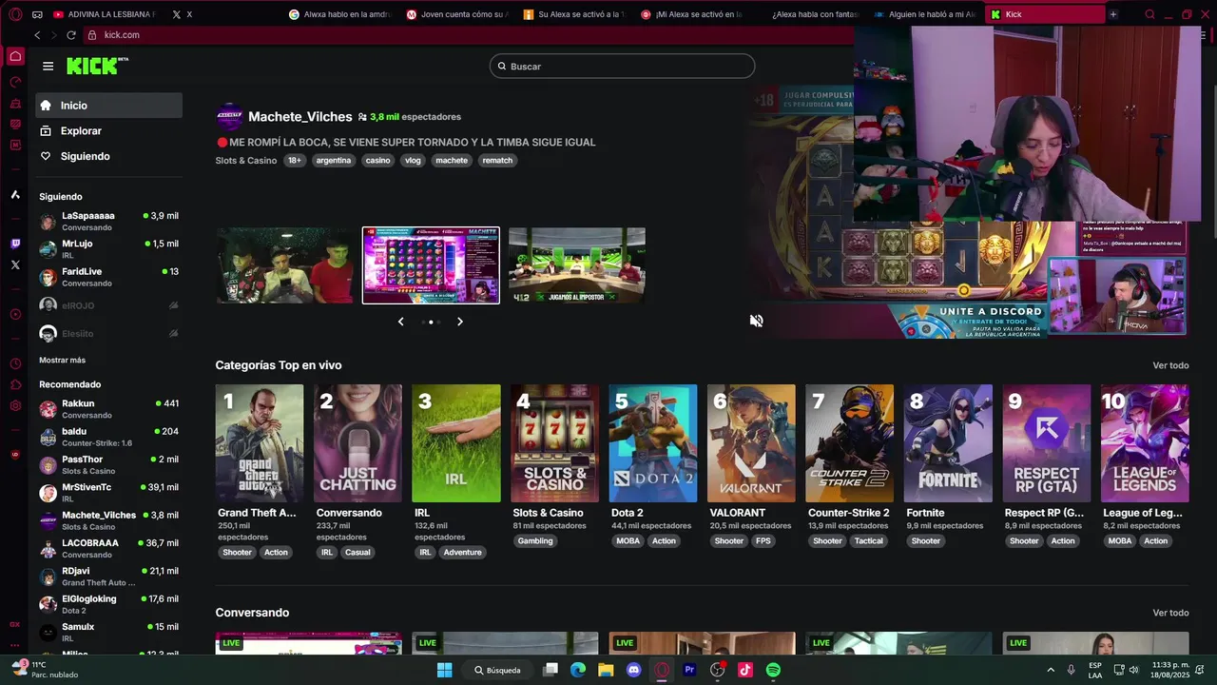Open the Grand Theft Auto category card
Screen dimensions: 1217x685
point(260,443)
